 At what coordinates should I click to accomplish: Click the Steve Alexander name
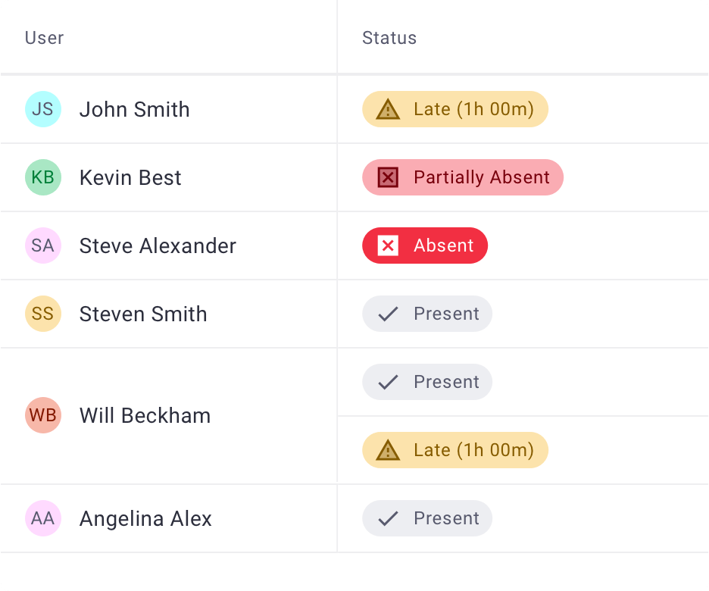tap(158, 245)
